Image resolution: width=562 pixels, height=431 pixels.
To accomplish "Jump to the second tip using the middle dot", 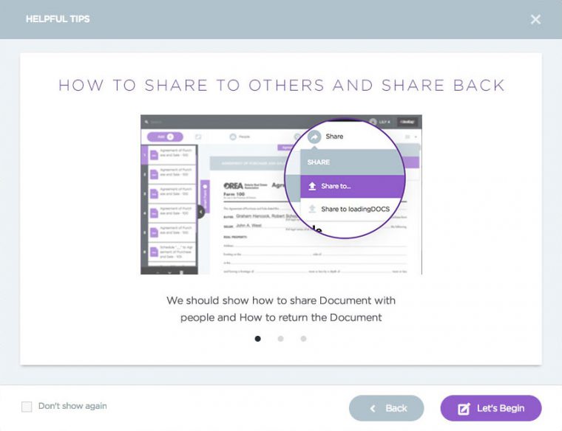I will point(280,339).
